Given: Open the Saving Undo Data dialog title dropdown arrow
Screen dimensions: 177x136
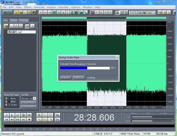Looking at the screenshot, I should pyautogui.click(x=117, y=57).
